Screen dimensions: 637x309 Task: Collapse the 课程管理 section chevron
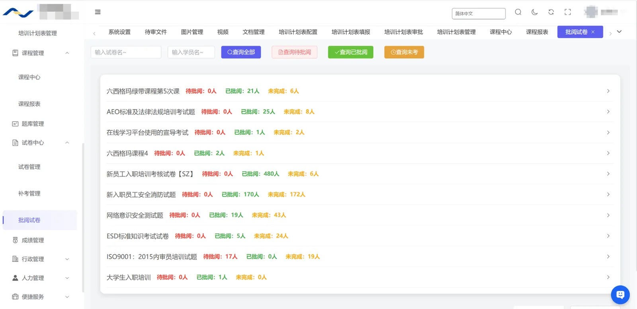point(67,53)
